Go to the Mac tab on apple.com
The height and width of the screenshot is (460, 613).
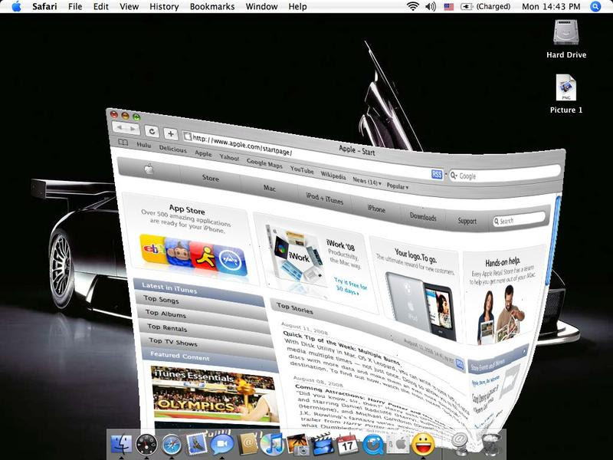tap(270, 188)
